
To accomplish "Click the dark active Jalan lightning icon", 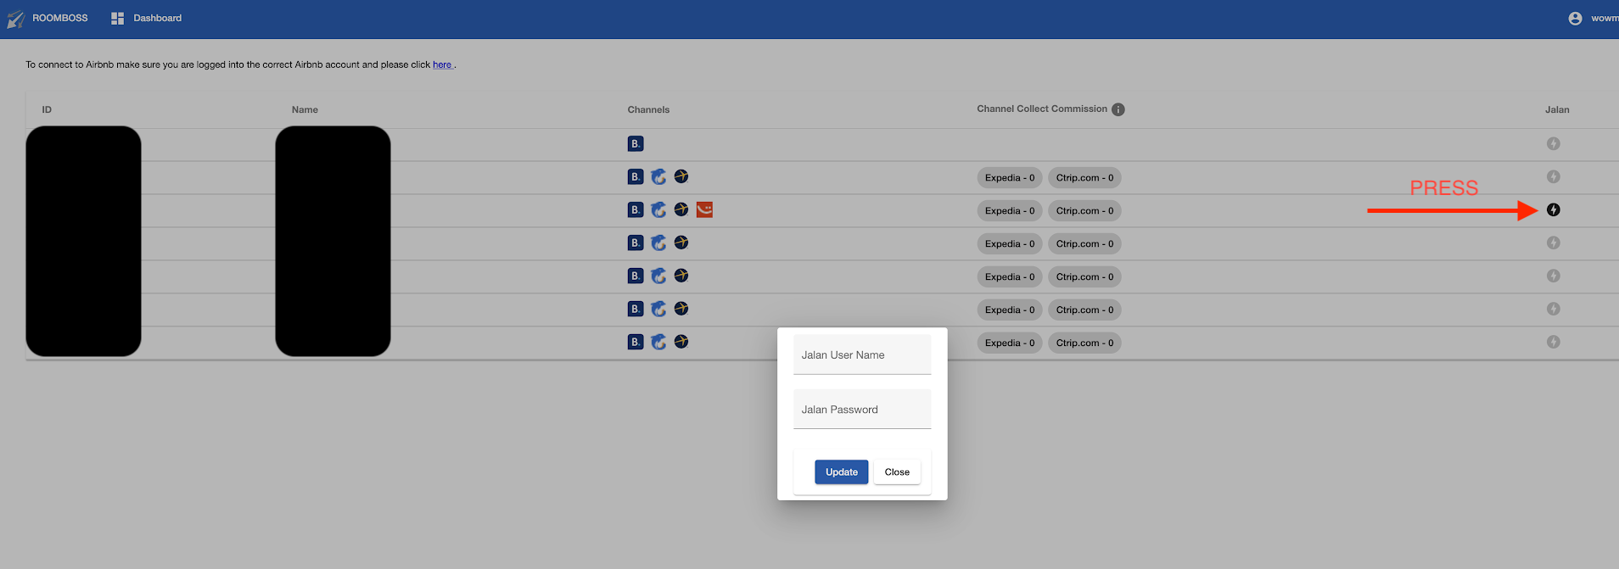I will coord(1554,209).
